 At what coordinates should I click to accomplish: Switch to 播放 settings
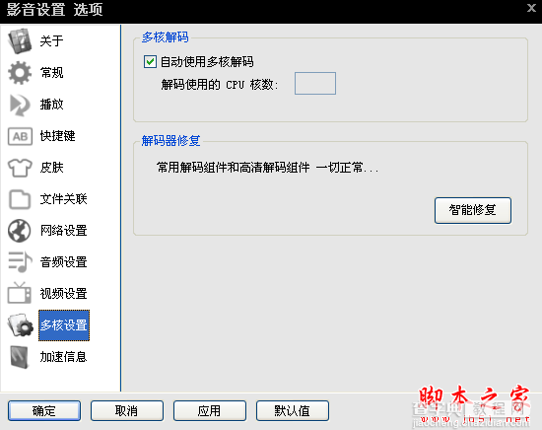(51, 105)
